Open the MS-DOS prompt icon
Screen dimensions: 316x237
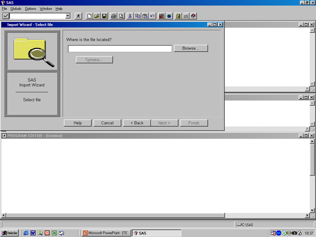tap(162, 16)
